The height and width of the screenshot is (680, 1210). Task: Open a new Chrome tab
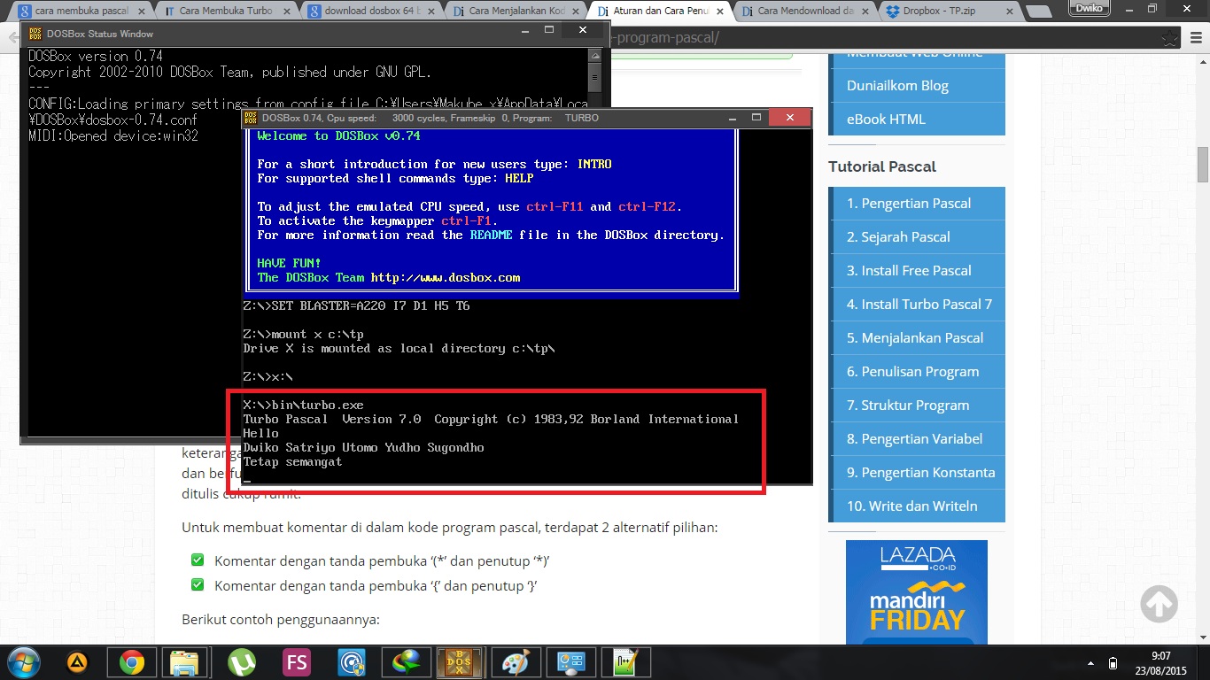1038,12
